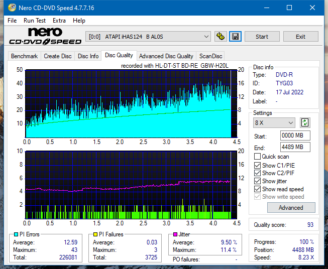Image resolution: width=328 pixels, height=269 pixels.
Task: Click the Exit button
Action: pos(300,37)
